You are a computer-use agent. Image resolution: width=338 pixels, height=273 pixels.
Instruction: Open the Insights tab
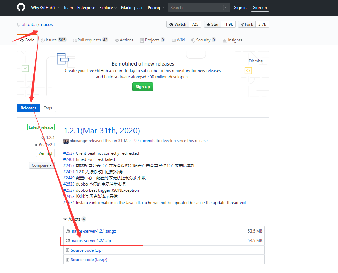pos(232,40)
